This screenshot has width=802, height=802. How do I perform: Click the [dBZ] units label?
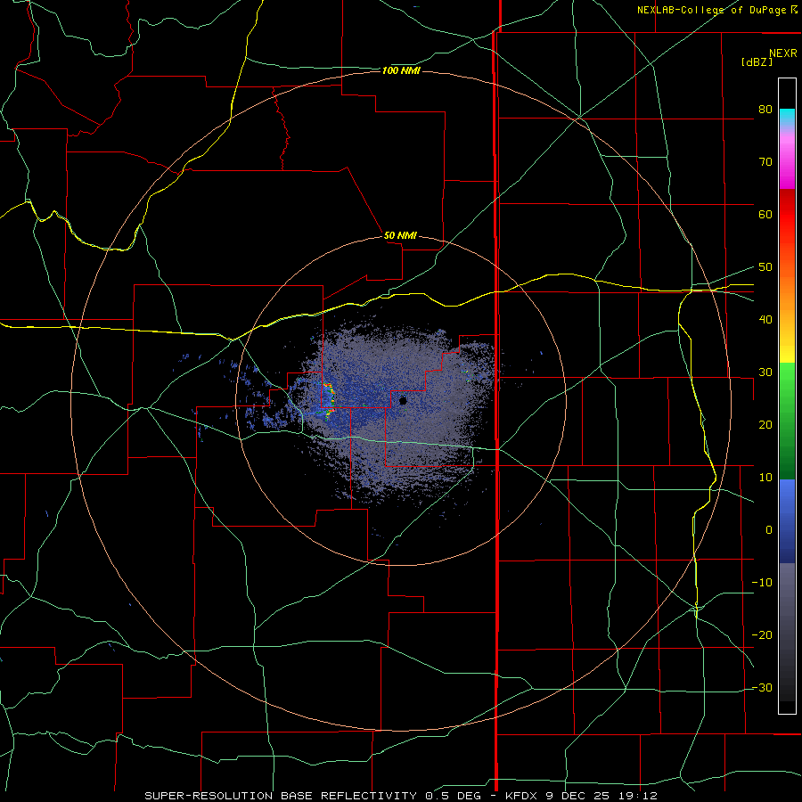(757, 61)
